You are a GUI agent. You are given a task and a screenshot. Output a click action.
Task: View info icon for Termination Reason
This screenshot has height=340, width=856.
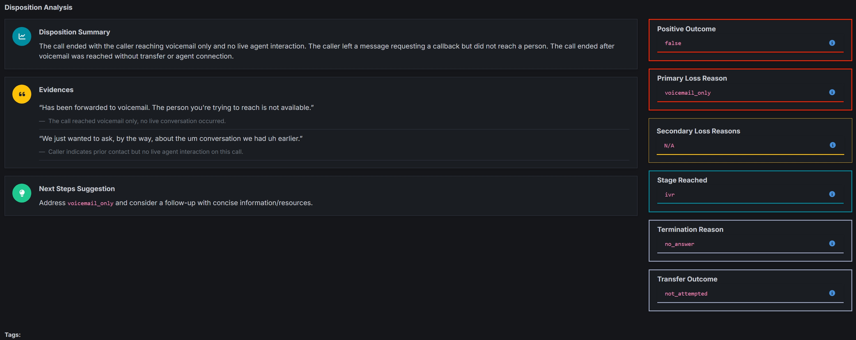tap(832, 243)
